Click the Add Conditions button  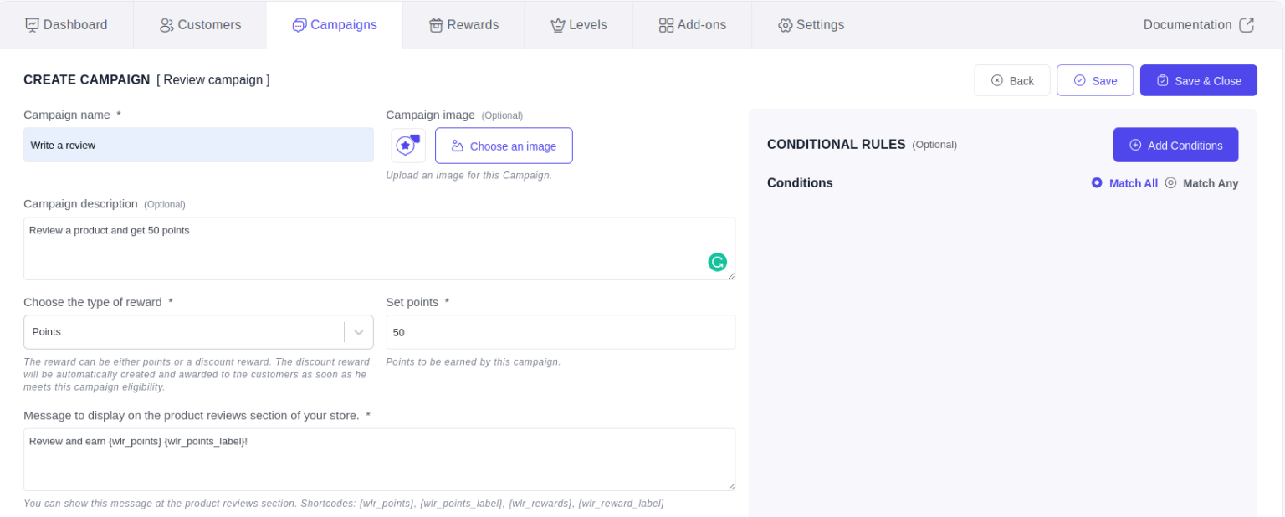click(x=1175, y=146)
